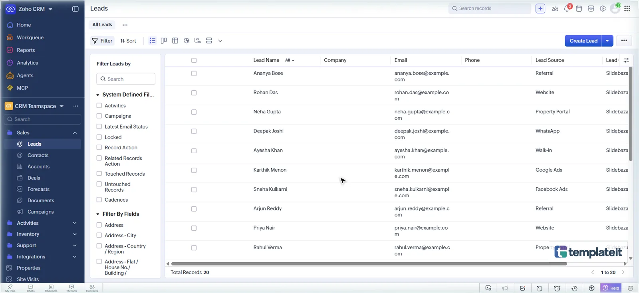The image size is (639, 293).
Task: Toggle the sidebar collapse icon
Action: (75, 9)
